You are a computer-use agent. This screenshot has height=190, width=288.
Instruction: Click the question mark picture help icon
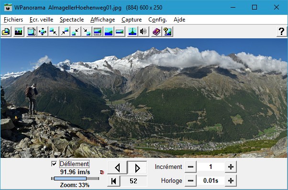167,32
